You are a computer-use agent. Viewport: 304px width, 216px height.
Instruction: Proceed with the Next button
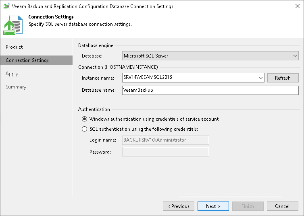point(213,206)
